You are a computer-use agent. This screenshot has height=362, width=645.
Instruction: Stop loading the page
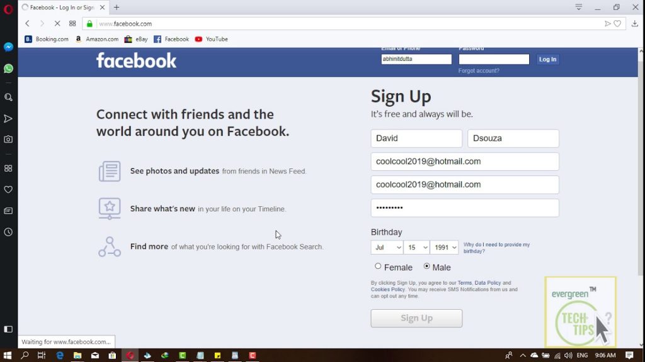[57, 24]
